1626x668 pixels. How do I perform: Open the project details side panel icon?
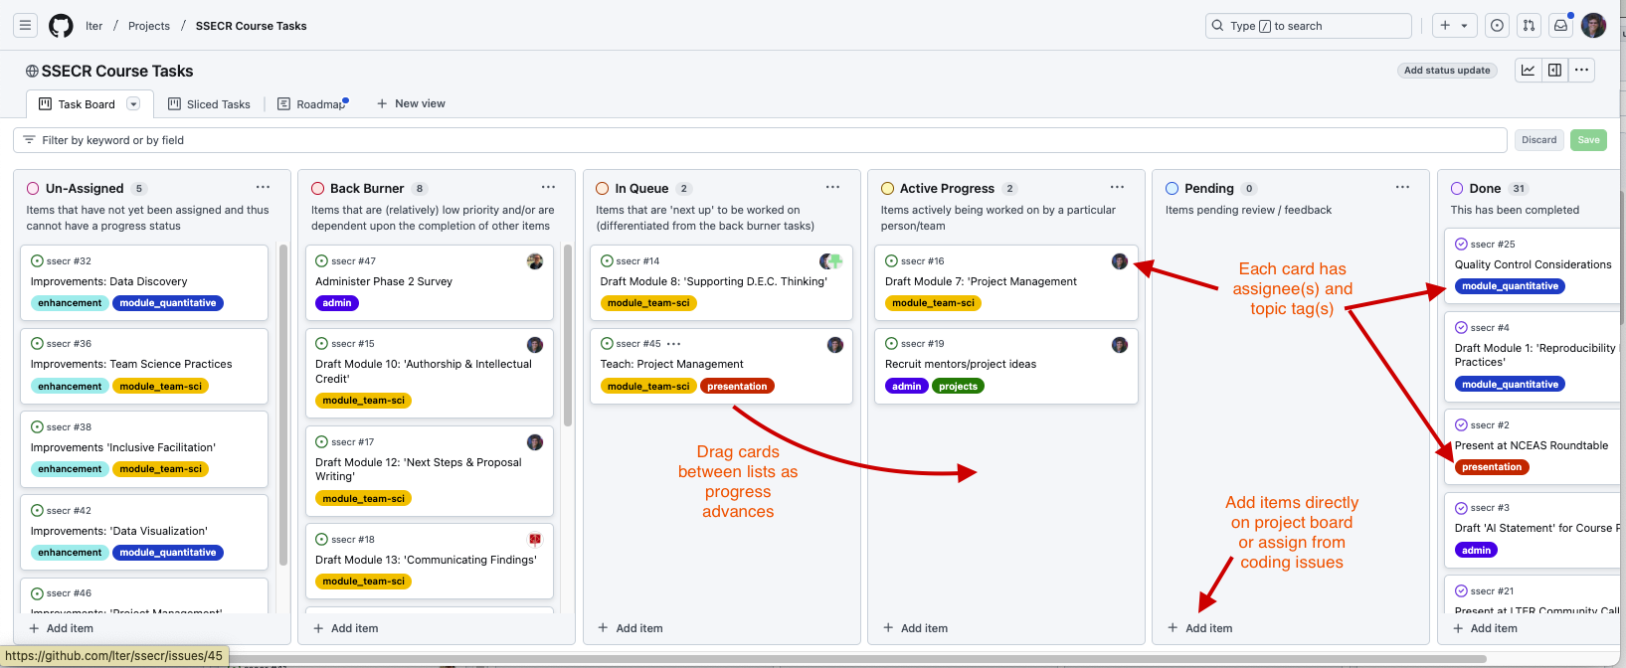coord(1554,70)
